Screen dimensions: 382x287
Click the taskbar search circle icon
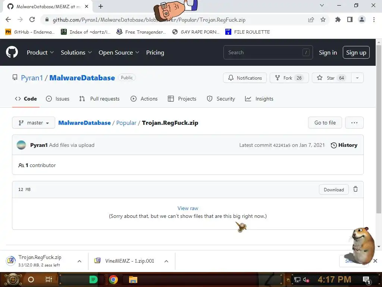coord(31,280)
